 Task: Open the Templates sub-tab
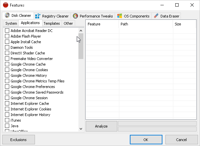[x=52, y=23]
